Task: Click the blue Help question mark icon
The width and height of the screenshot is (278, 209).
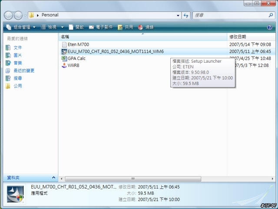Action: tap(269, 27)
